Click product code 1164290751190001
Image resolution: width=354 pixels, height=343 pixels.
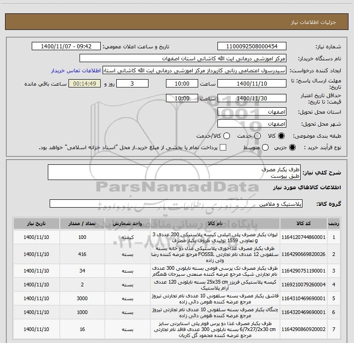coord(303,271)
